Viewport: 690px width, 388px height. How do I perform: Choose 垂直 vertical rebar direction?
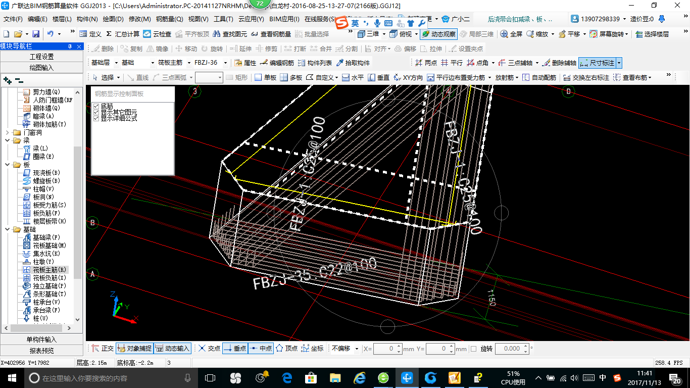(378, 77)
